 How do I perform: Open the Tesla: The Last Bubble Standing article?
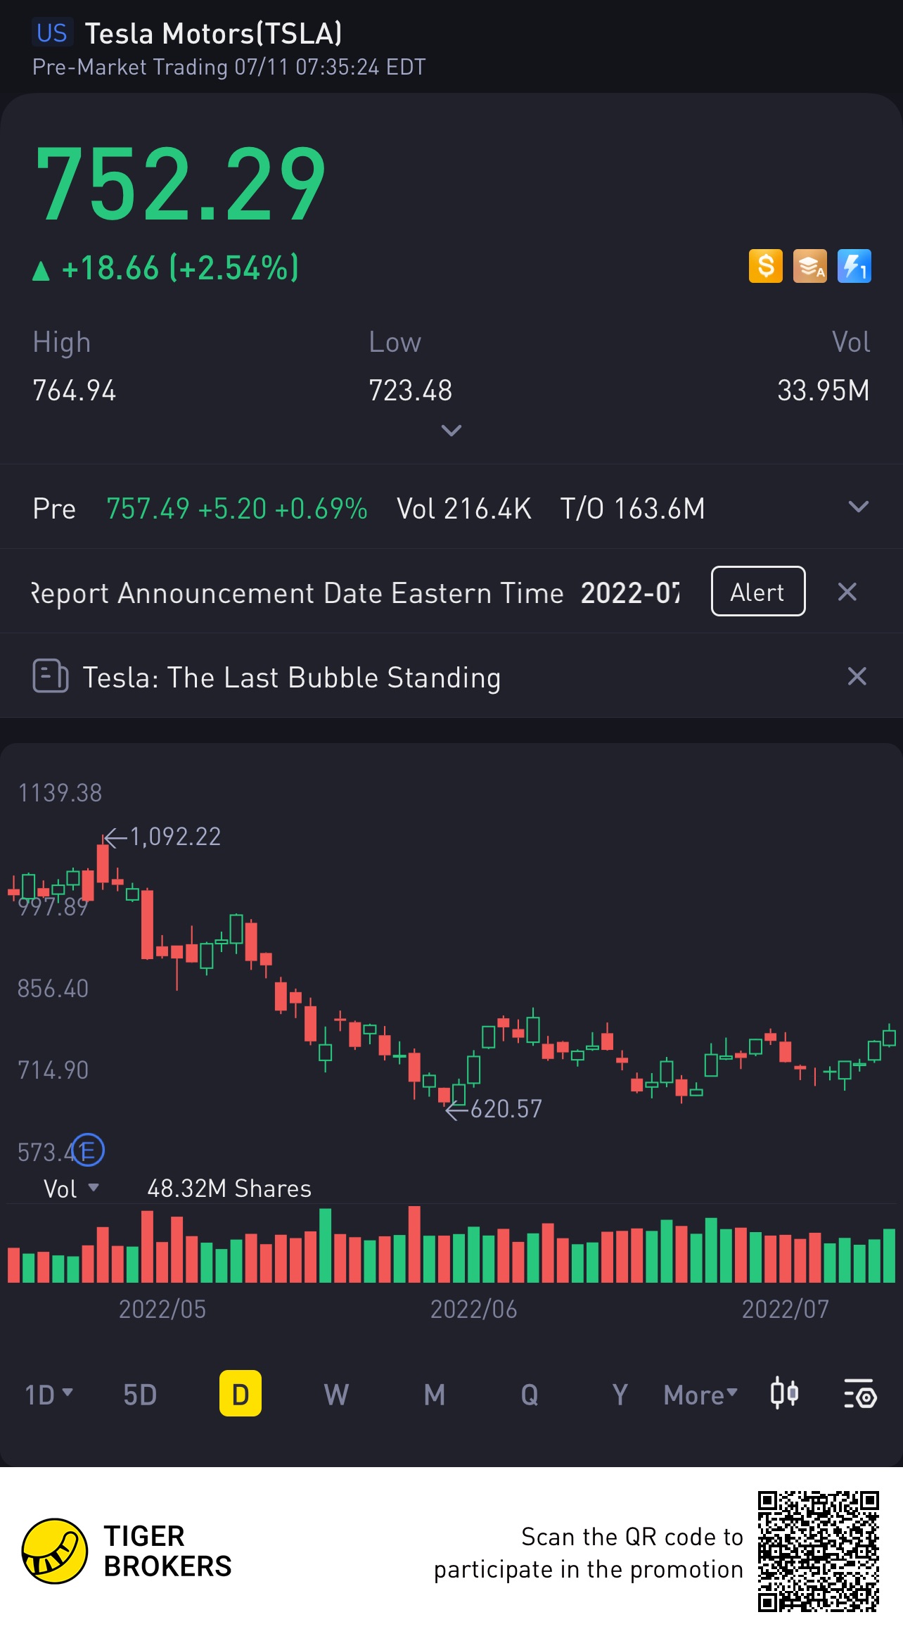pyautogui.click(x=291, y=677)
